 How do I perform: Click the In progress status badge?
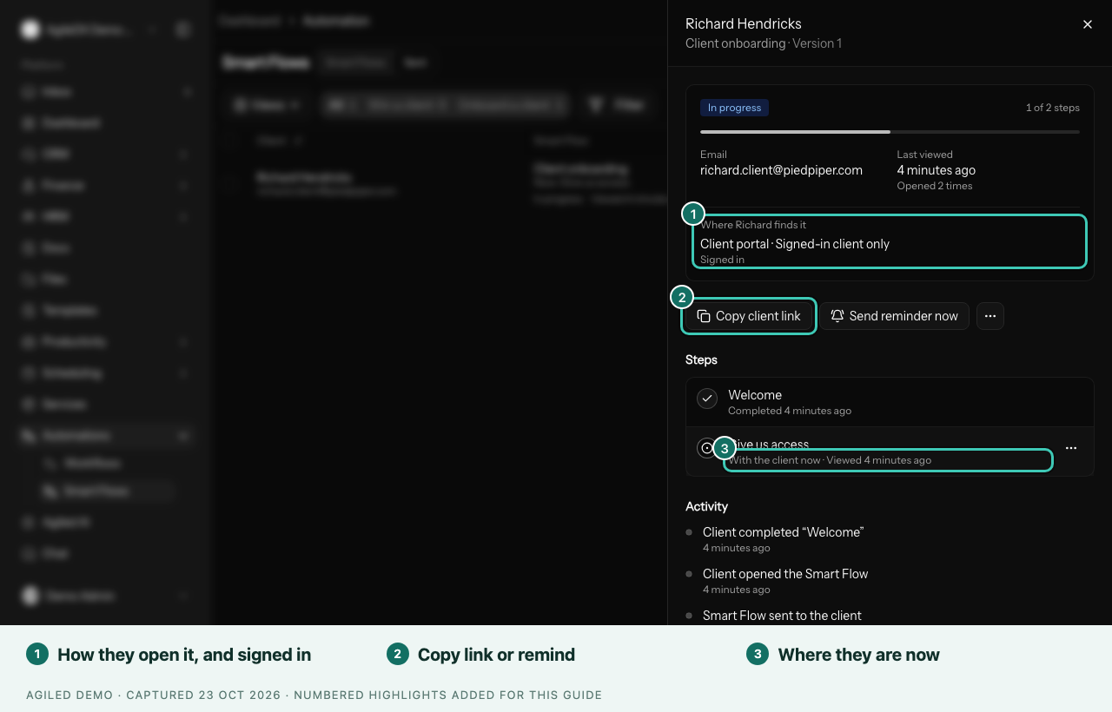(734, 108)
